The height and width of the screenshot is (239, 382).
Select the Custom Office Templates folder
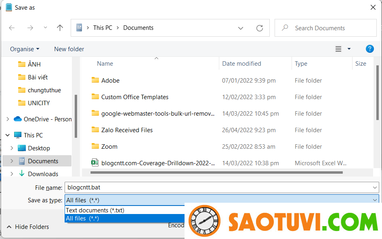pos(135,97)
